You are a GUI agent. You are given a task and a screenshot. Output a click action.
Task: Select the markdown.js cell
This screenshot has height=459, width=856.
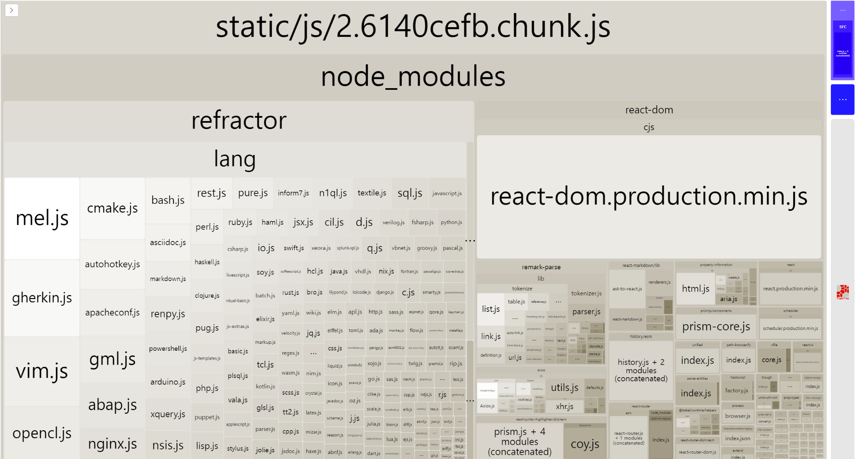coord(168,279)
